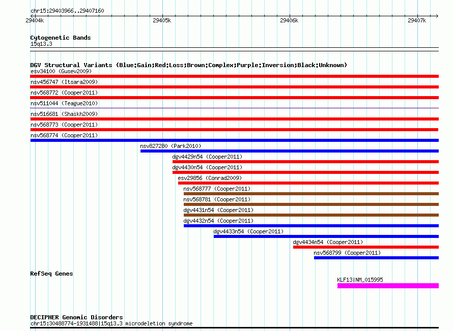Select the DECIPHER Genomic Disorders heading

point(76,317)
